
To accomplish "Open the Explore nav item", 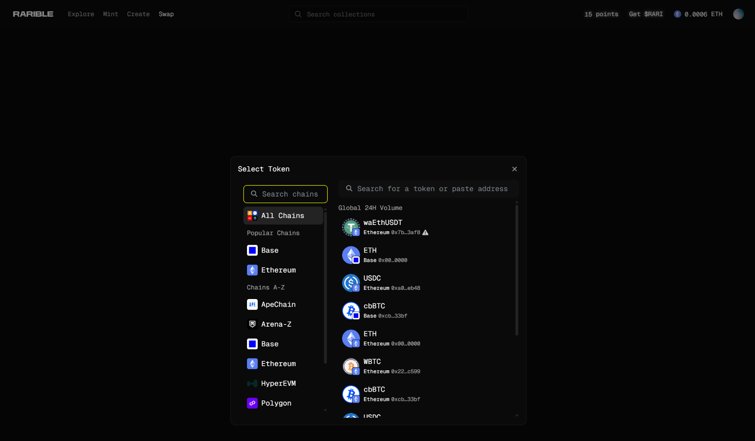I will 81,14.
